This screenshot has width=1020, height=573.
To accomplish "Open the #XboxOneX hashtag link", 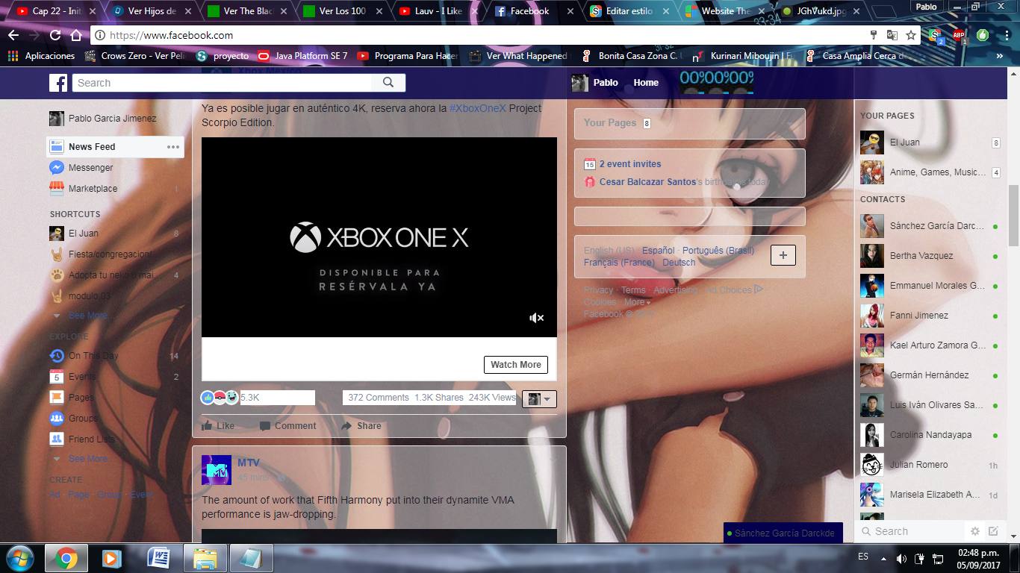I will [x=478, y=108].
